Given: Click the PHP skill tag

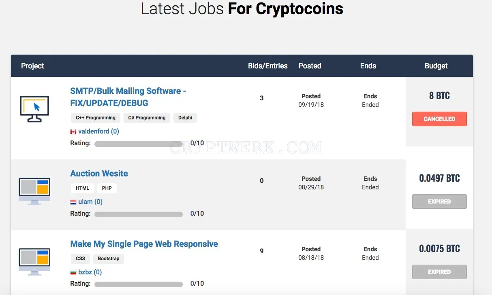Looking at the screenshot, I should [x=107, y=188].
